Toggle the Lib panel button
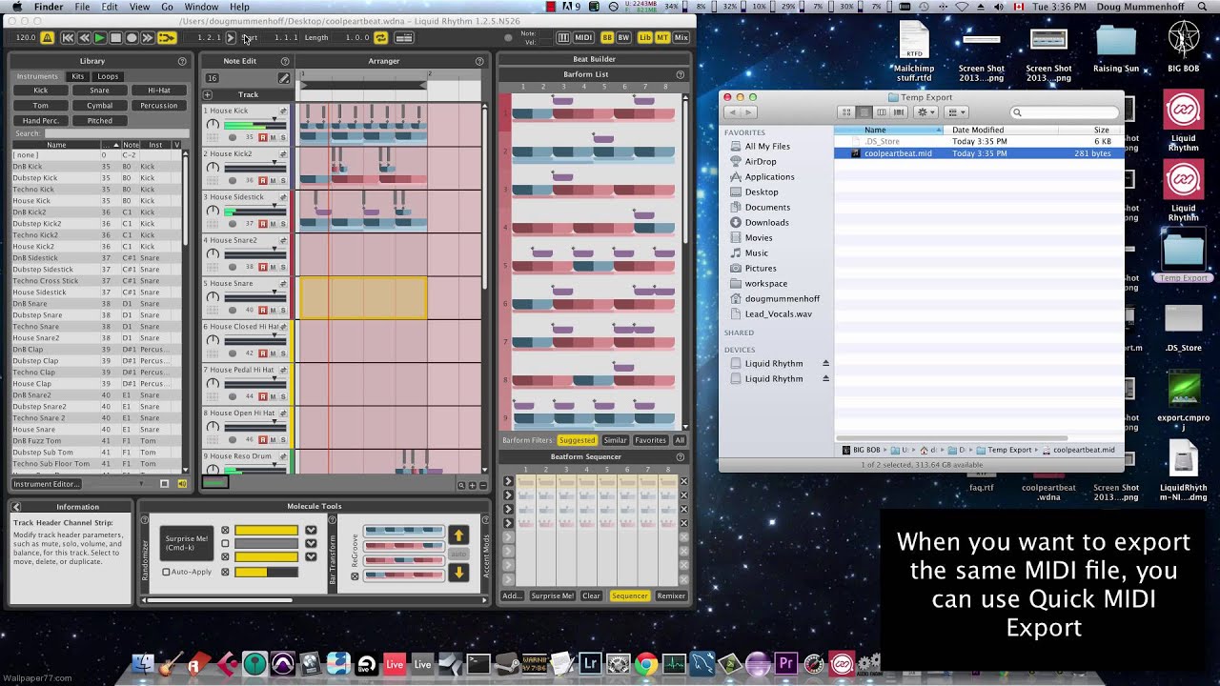The image size is (1220, 686). tap(645, 38)
